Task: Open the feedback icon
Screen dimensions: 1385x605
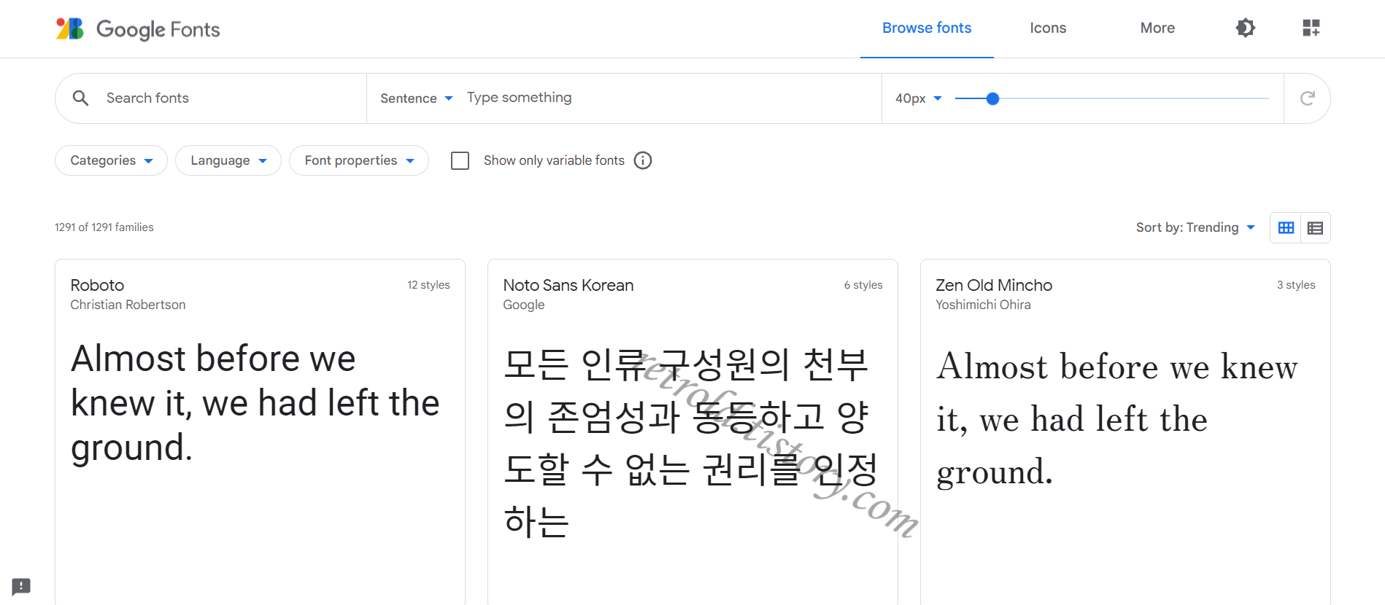Action: [21, 586]
